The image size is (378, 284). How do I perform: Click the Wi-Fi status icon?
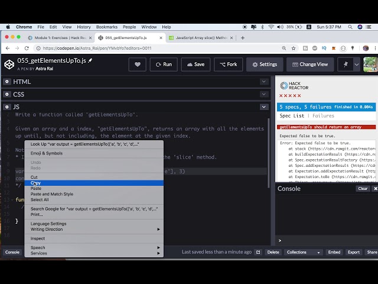tap(271, 27)
